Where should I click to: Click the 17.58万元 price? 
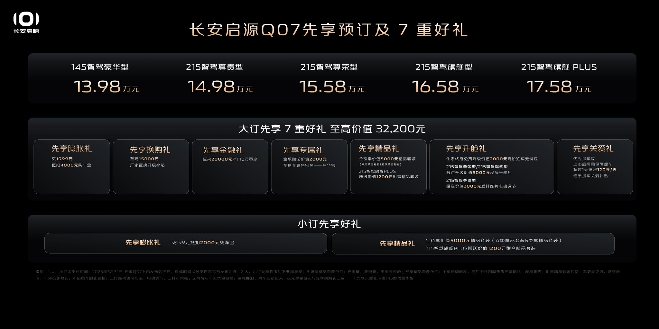pos(559,87)
